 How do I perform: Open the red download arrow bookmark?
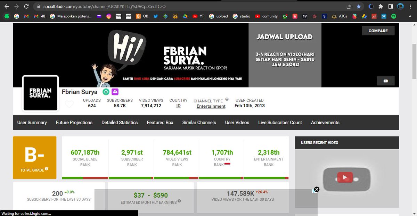295,16
